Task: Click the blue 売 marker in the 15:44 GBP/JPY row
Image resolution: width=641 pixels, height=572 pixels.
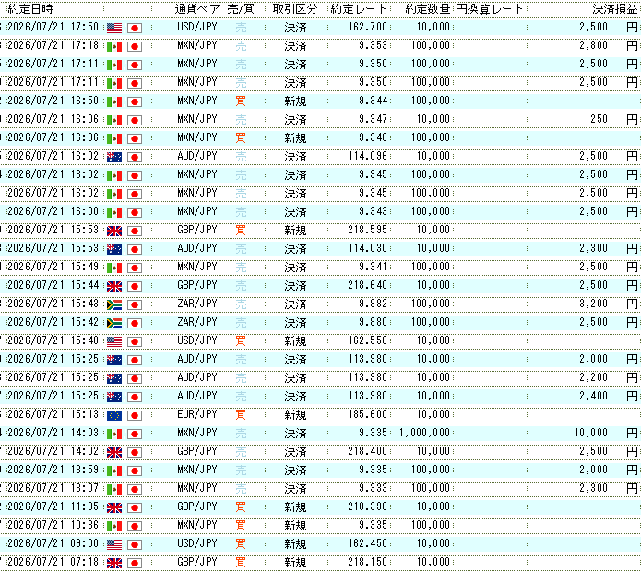Action: pyautogui.click(x=241, y=285)
